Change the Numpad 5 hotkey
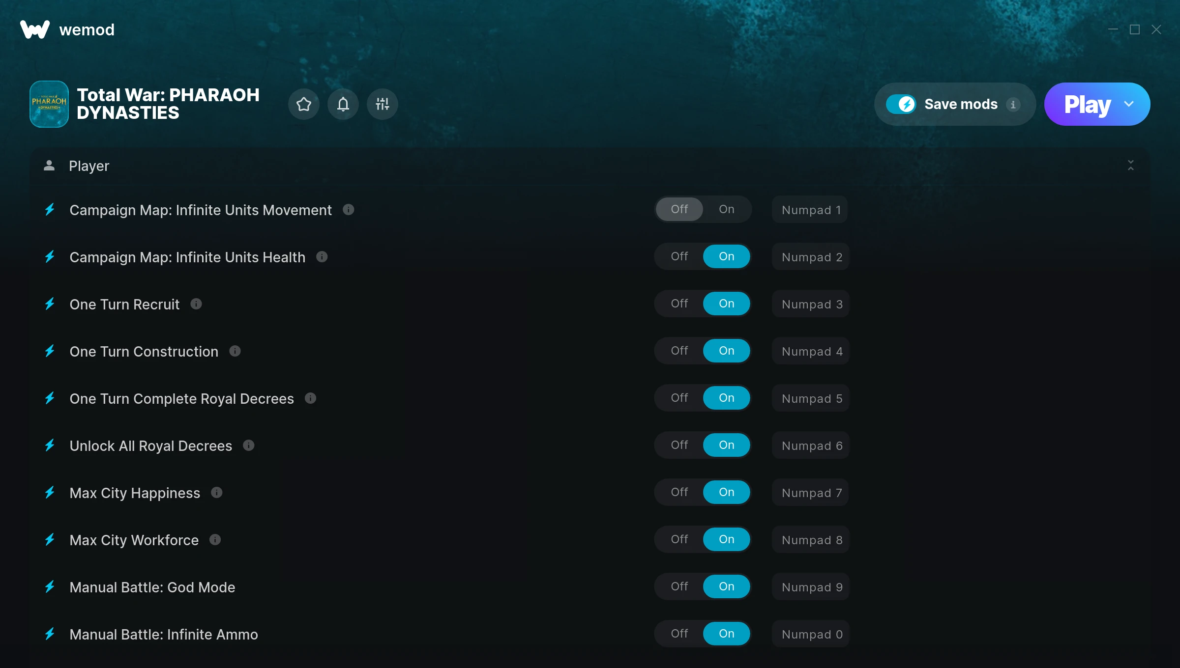 tap(811, 398)
